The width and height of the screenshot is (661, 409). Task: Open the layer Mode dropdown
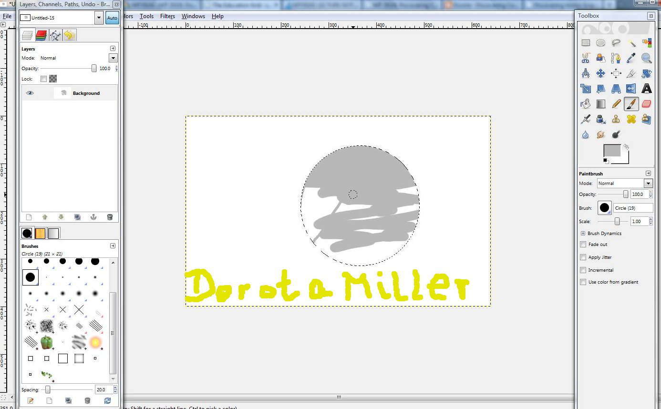click(x=113, y=58)
